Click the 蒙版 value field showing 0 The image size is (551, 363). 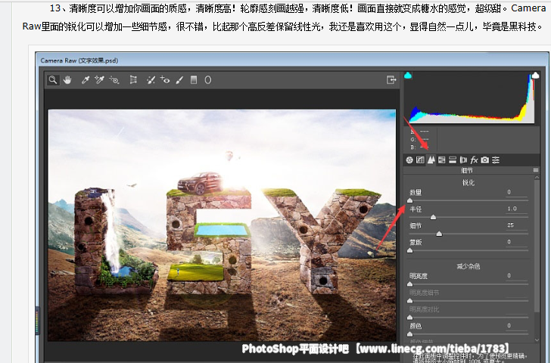(516, 242)
